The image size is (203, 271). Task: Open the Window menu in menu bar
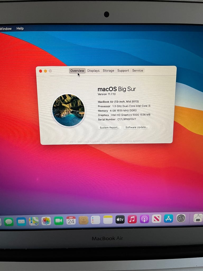click(6, 29)
